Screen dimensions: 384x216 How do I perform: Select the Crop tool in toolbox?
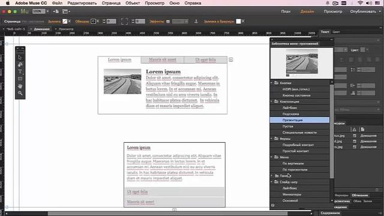click(x=20, y=64)
